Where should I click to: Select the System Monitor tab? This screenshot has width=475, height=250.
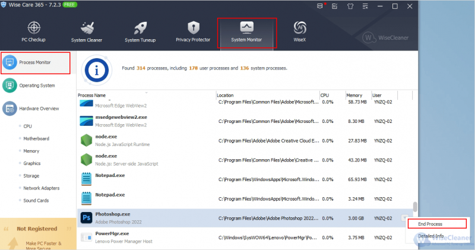tap(246, 33)
